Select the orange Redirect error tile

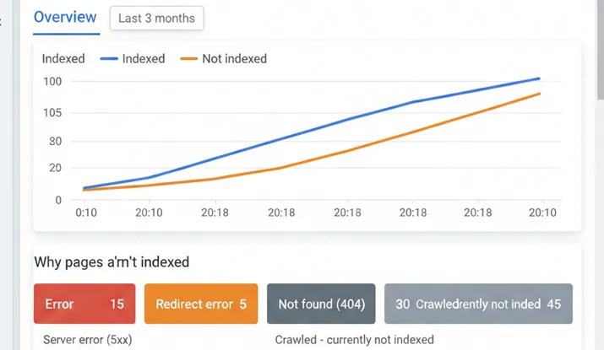click(x=201, y=304)
